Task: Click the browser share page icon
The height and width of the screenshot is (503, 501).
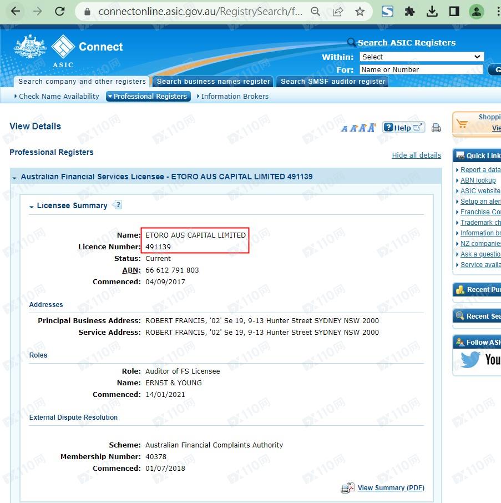Action: pyautogui.click(x=337, y=11)
